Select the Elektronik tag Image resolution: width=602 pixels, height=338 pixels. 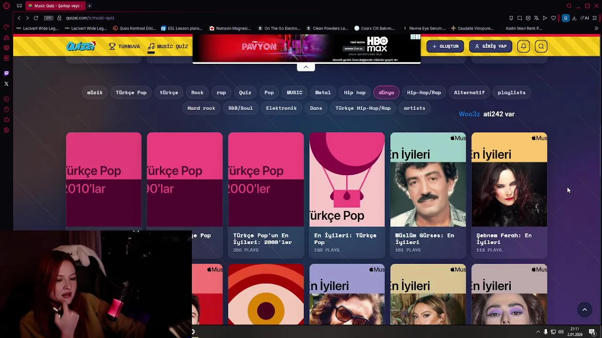point(281,108)
